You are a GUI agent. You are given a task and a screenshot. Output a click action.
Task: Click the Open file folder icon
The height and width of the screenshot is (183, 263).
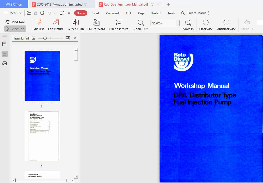click(x=29, y=13)
